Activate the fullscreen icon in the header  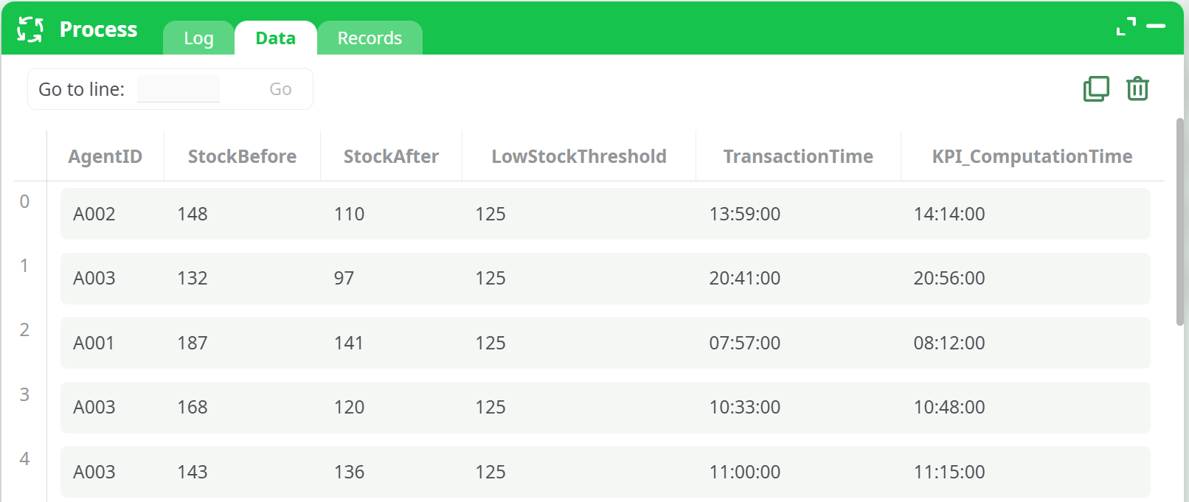coord(1124,24)
